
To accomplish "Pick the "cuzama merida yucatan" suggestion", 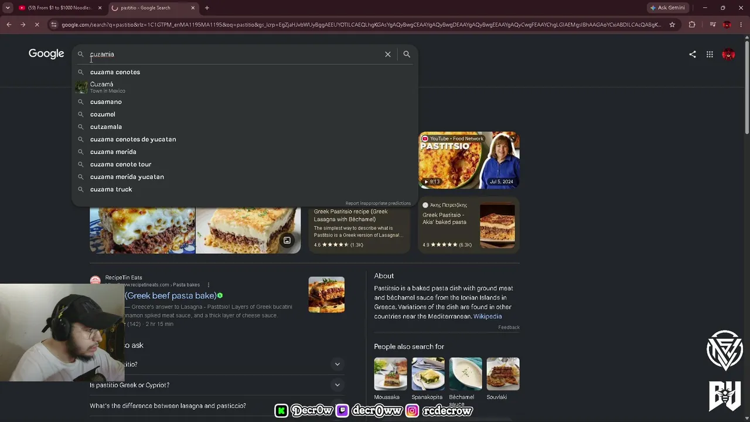I will click(x=245, y=177).
